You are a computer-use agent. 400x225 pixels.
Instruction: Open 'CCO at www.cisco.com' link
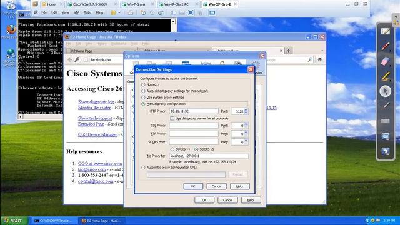[x=100, y=164]
